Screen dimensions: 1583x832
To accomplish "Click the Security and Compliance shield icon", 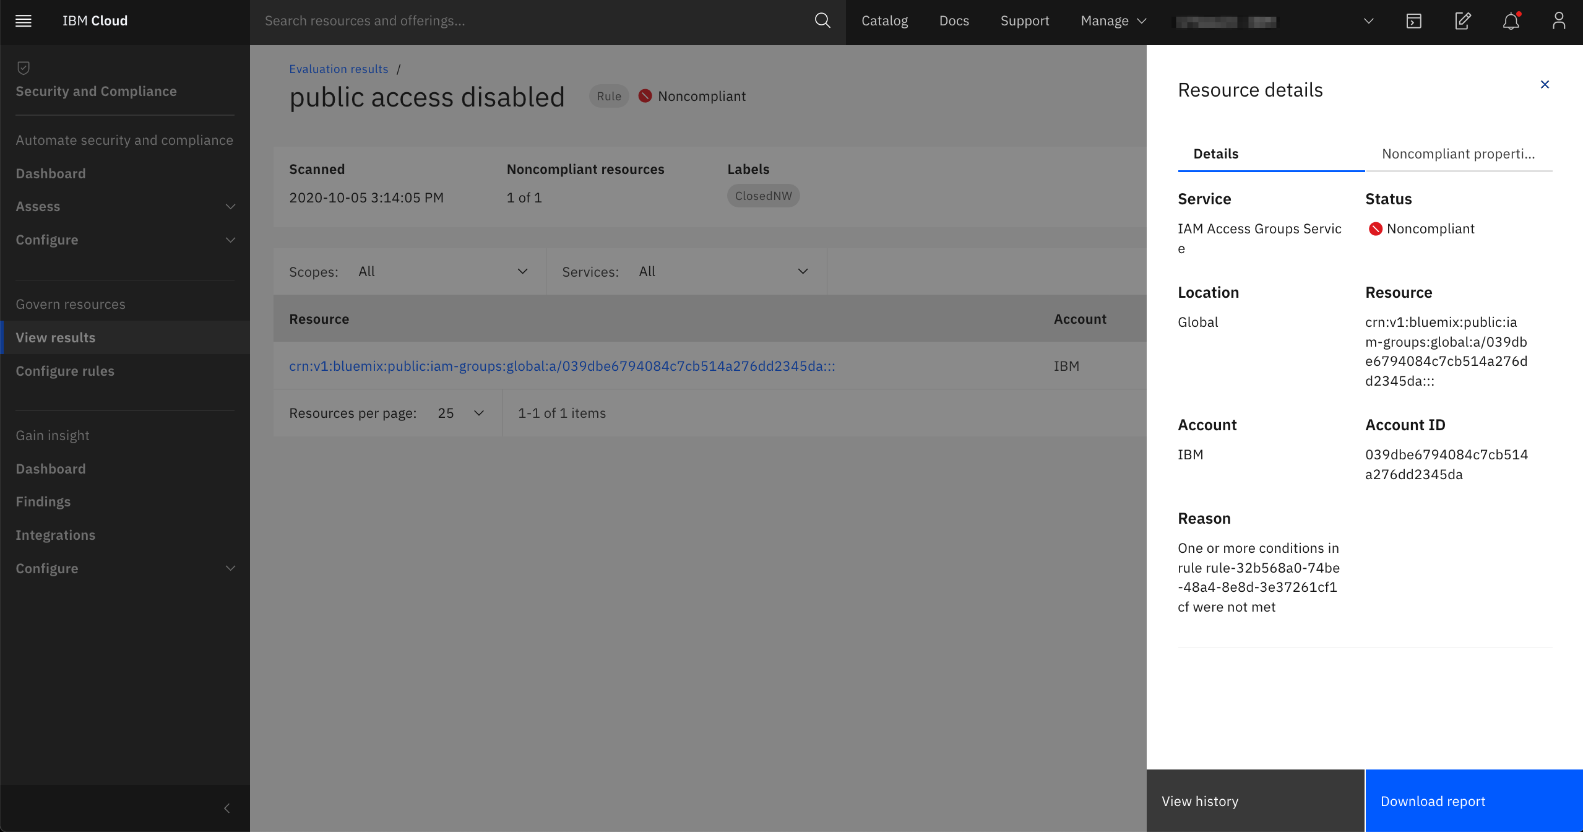I will [x=24, y=67].
